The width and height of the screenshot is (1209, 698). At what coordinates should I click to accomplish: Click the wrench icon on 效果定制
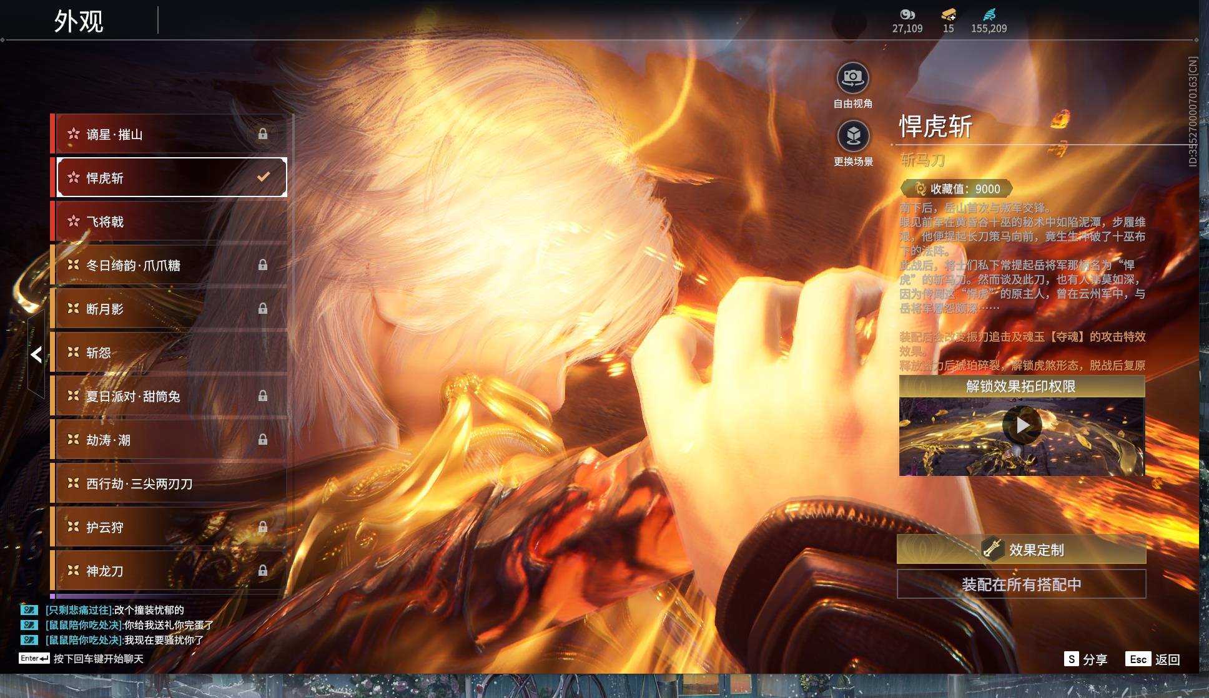coord(992,549)
